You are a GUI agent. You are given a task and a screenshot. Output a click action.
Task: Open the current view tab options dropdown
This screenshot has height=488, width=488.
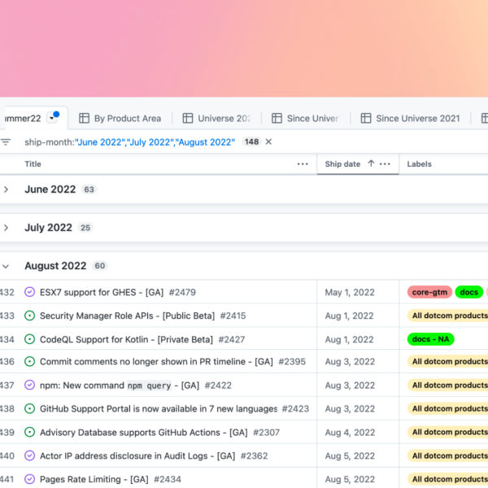52,118
